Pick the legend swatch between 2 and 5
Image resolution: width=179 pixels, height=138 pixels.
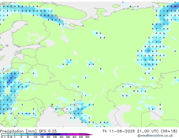click(x=24, y=134)
